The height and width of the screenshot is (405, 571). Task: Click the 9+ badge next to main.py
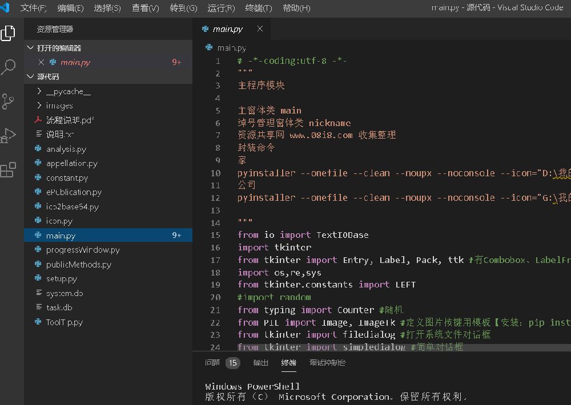176,235
